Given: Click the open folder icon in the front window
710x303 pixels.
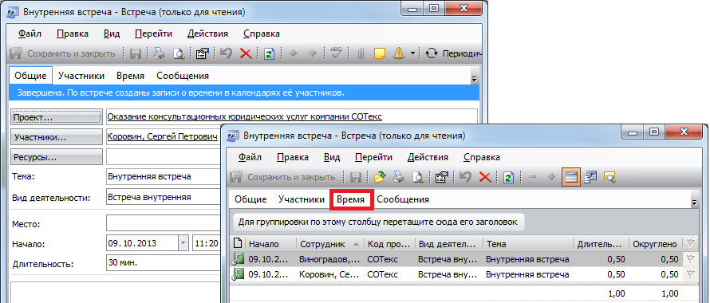Looking at the screenshot, I should click(380, 177).
